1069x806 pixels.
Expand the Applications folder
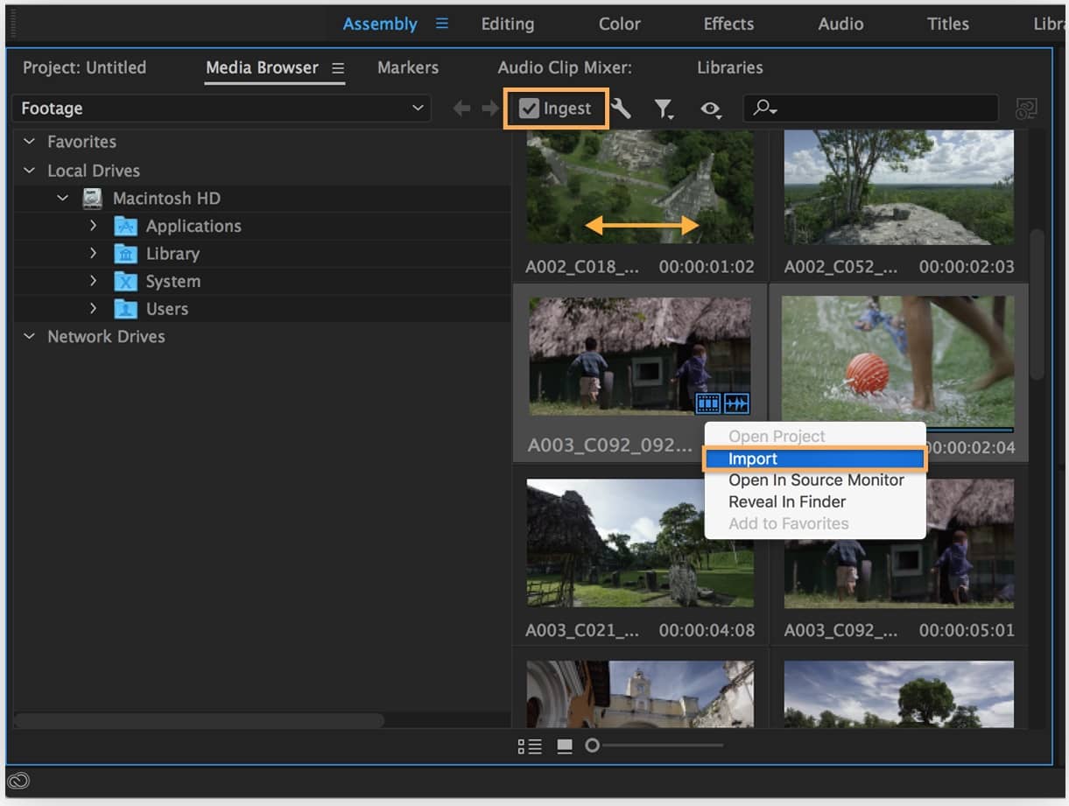click(x=93, y=226)
